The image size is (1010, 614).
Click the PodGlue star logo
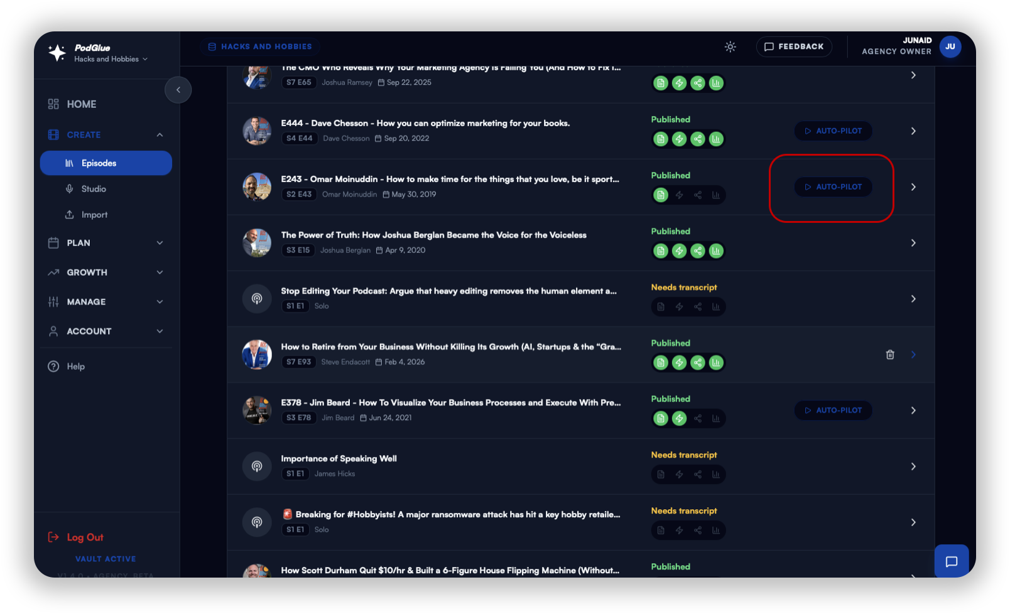point(57,53)
